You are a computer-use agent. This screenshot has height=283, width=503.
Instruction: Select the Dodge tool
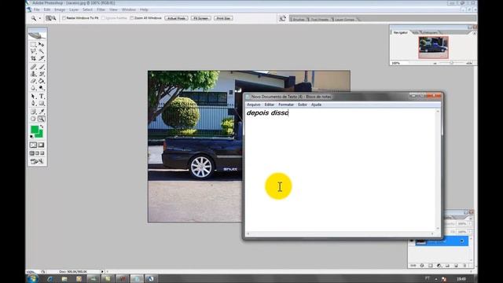point(42,88)
